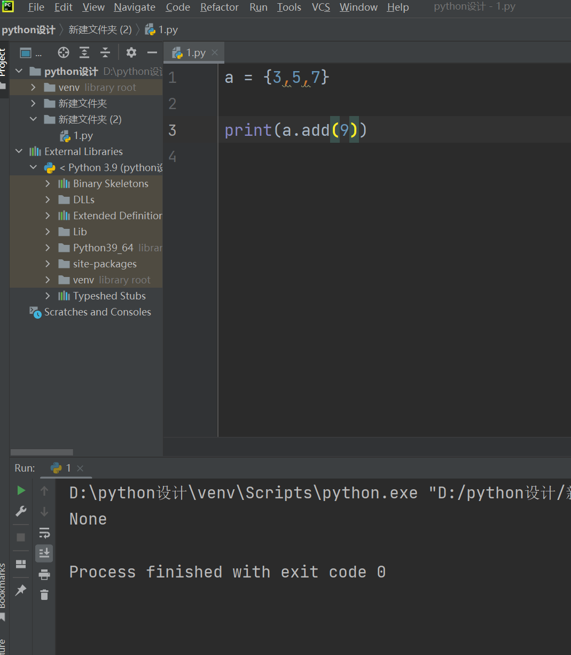The width and height of the screenshot is (571, 655).
Task: Open the Code menu
Action: pos(178,7)
